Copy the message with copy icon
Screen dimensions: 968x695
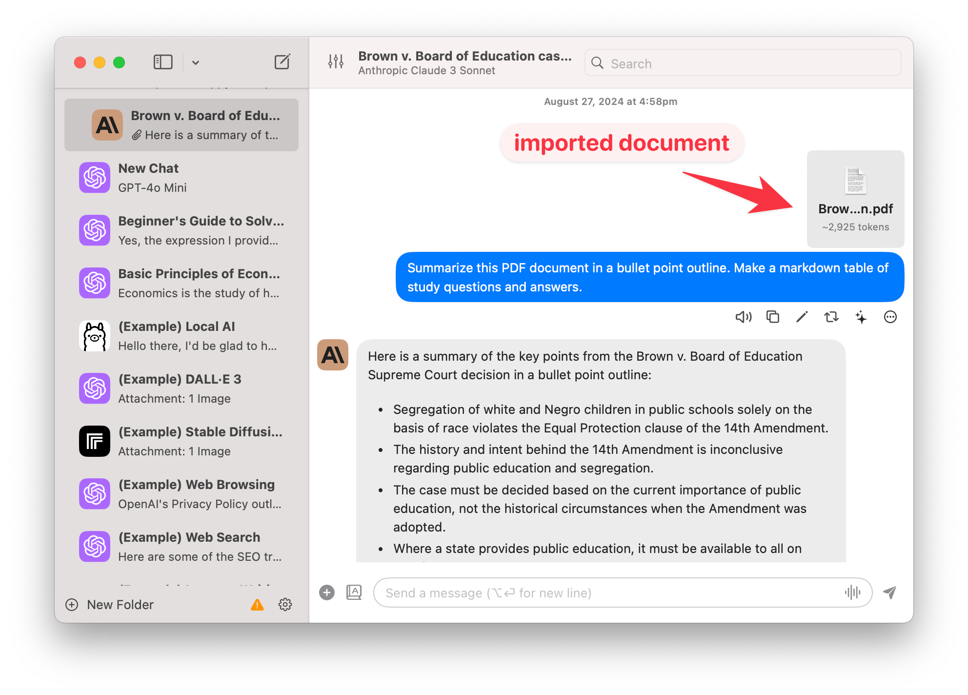click(x=773, y=317)
